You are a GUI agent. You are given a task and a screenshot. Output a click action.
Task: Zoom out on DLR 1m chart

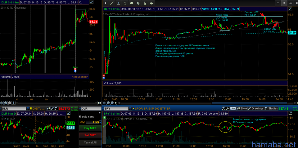pos(112,103)
